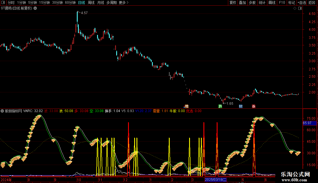
Task: Open the 多周期 multi-period view
Action: pyautogui.click(x=111, y=3)
